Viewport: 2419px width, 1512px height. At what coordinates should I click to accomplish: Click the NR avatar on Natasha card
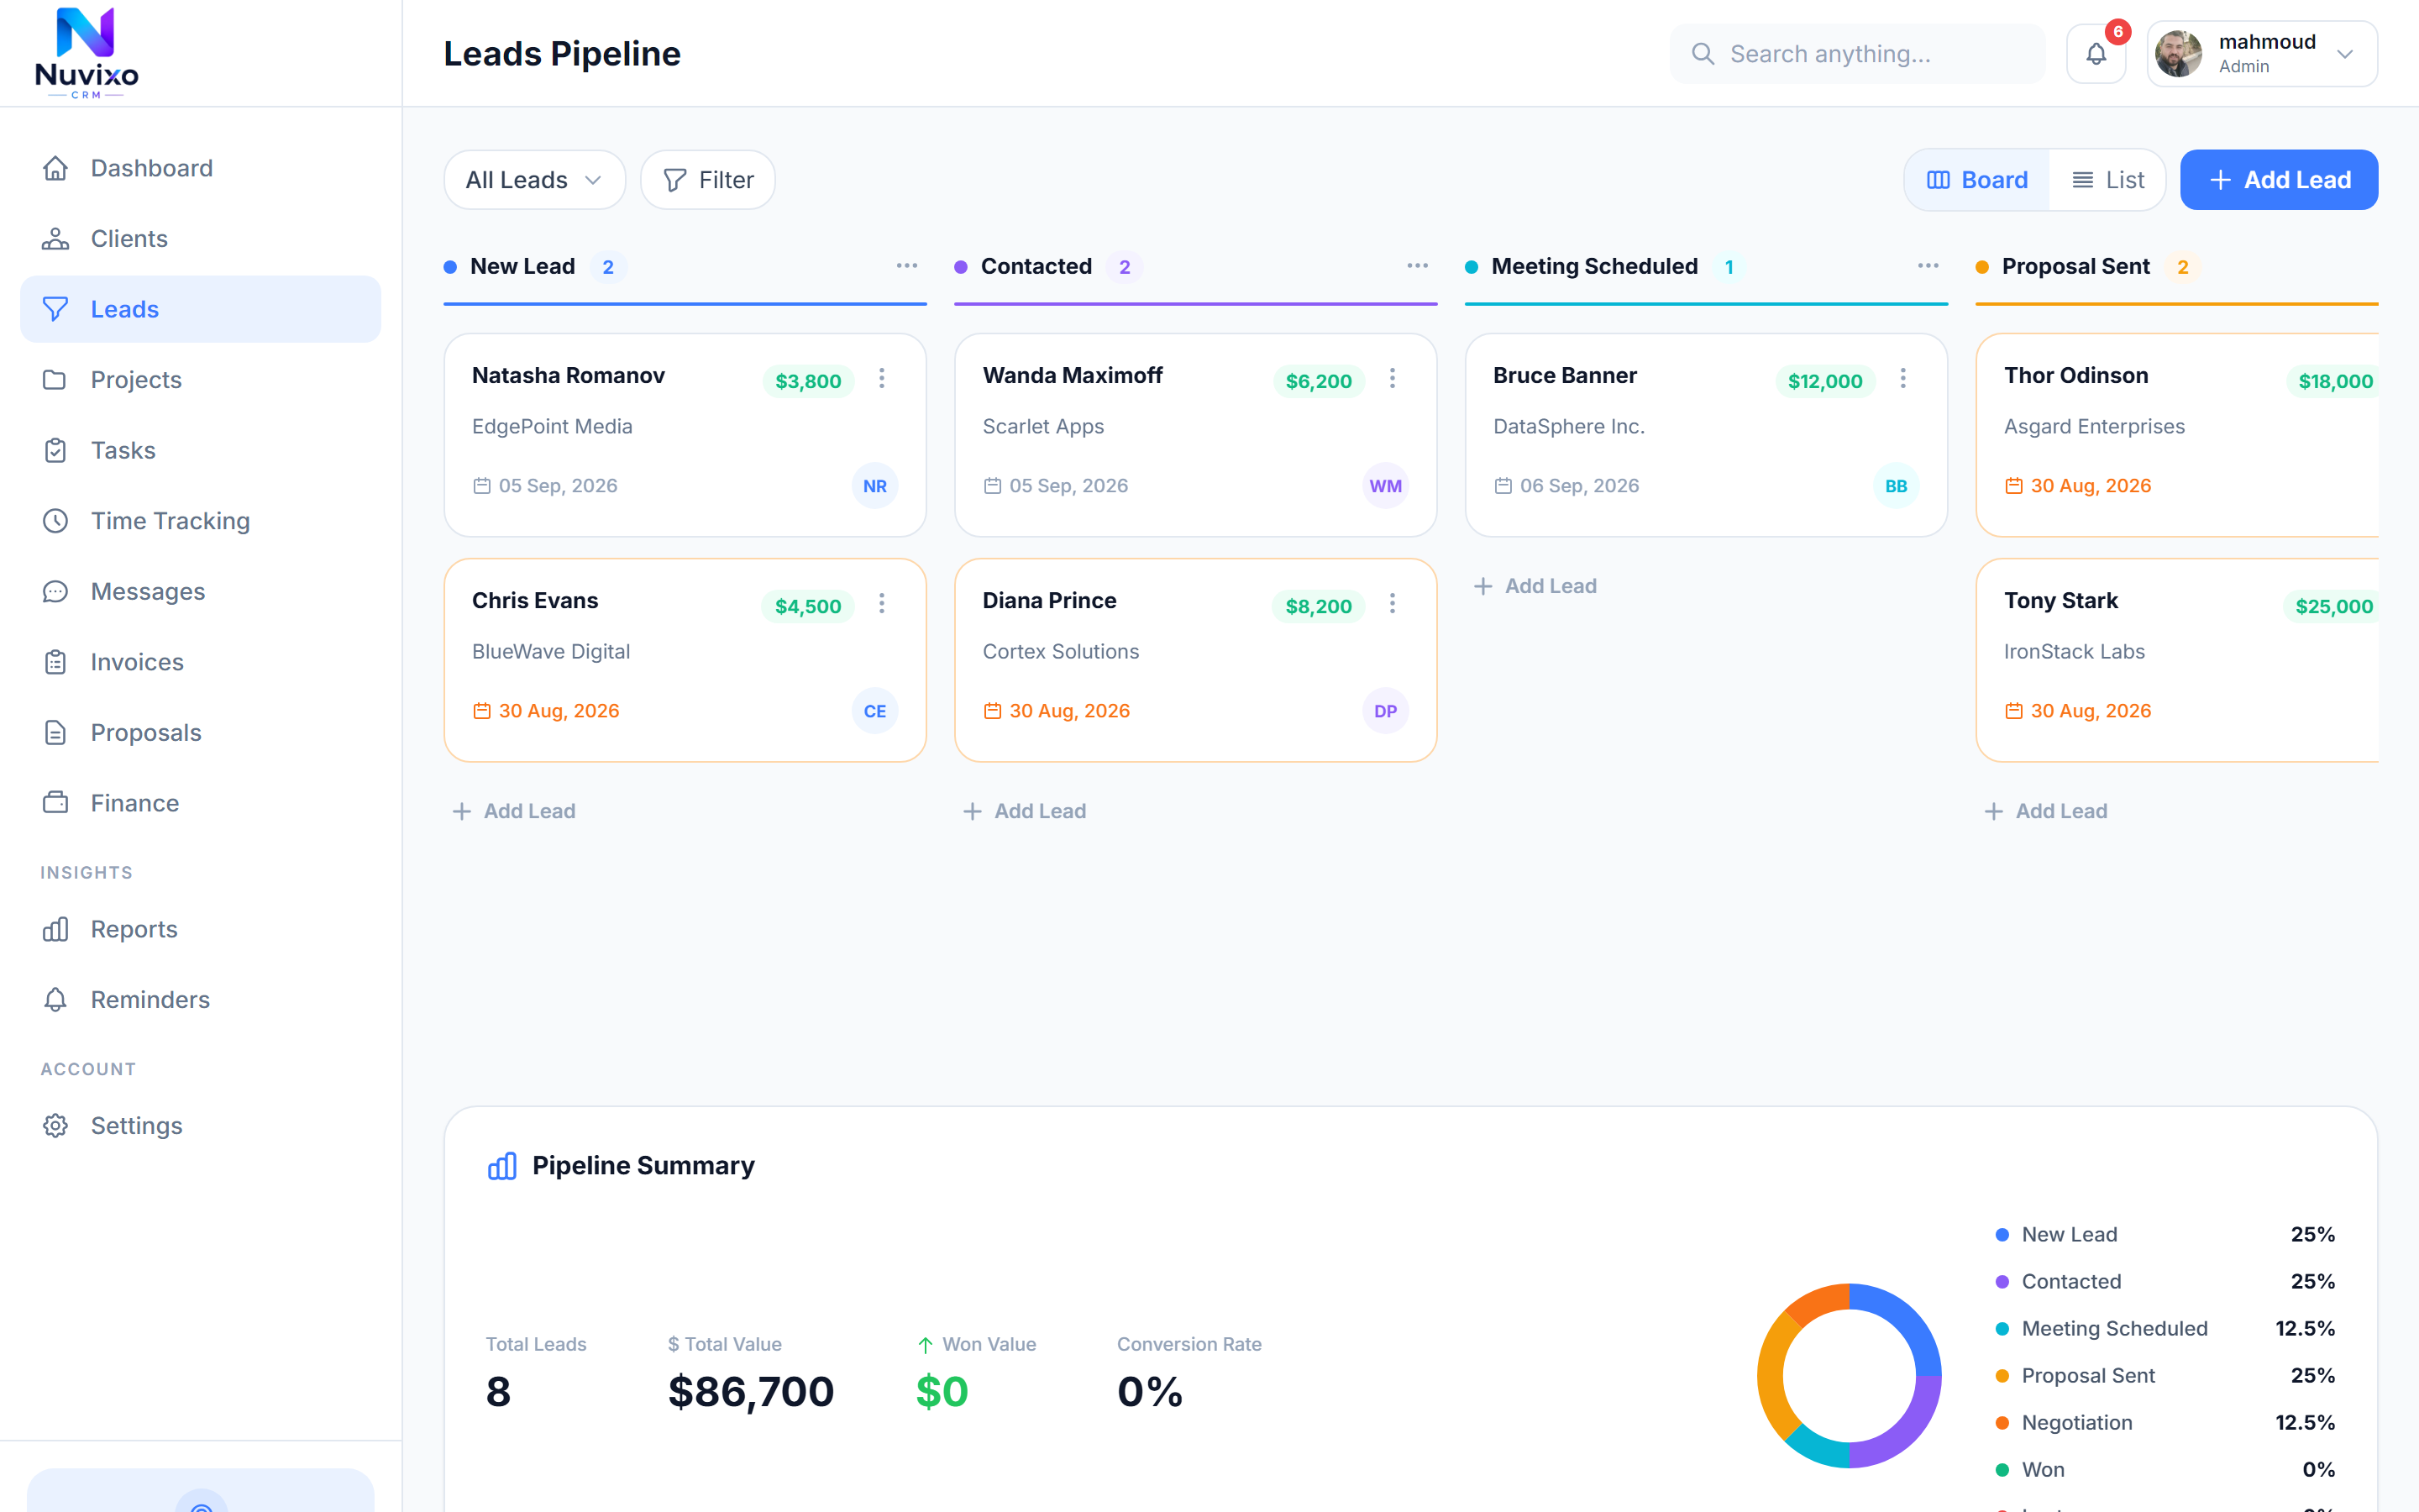874,486
